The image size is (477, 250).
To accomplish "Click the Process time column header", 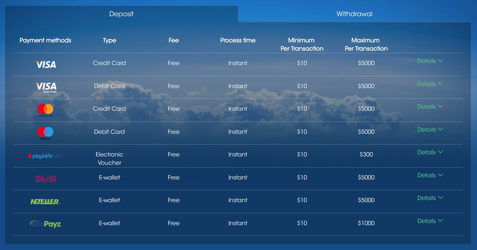I will point(238,40).
